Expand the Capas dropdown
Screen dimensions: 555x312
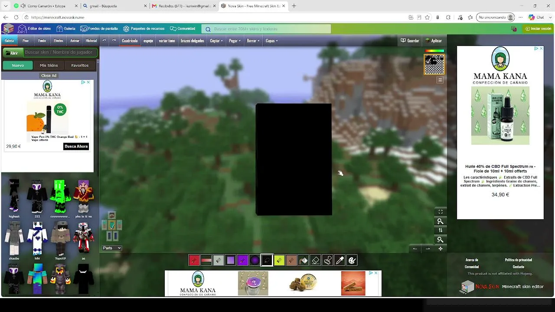(271, 41)
